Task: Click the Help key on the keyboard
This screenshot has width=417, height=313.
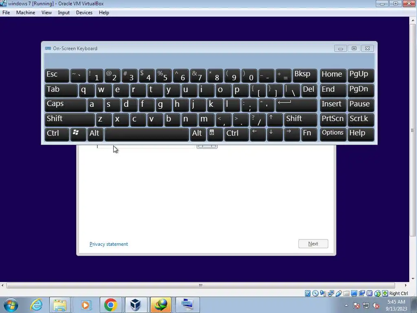Action: (x=361, y=134)
